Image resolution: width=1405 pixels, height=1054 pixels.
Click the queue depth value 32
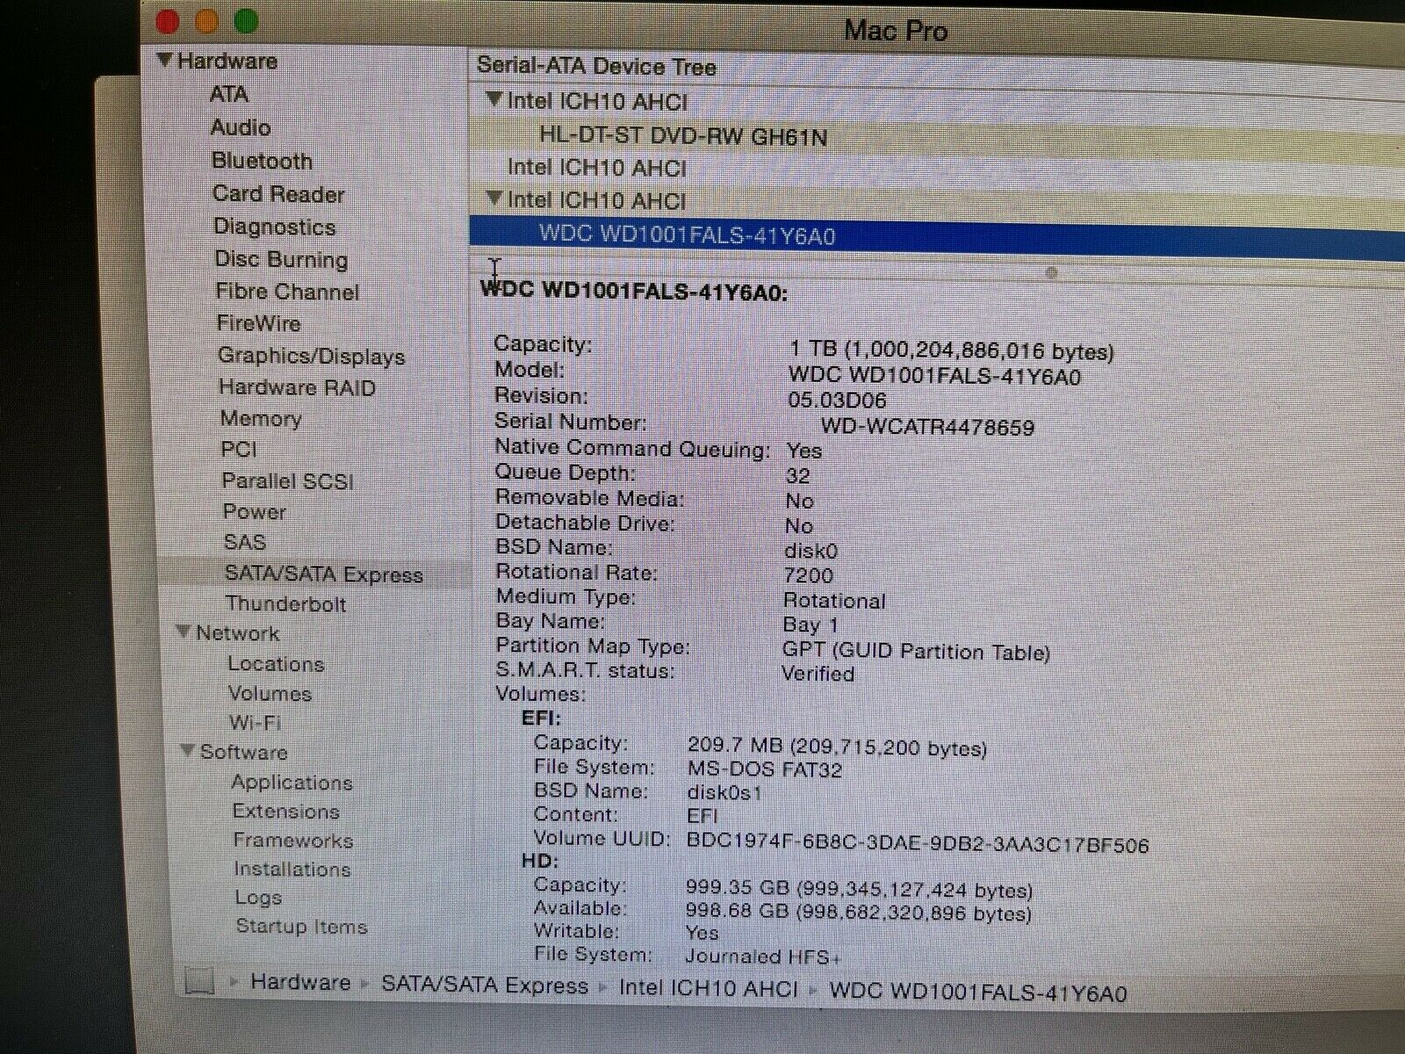798,476
